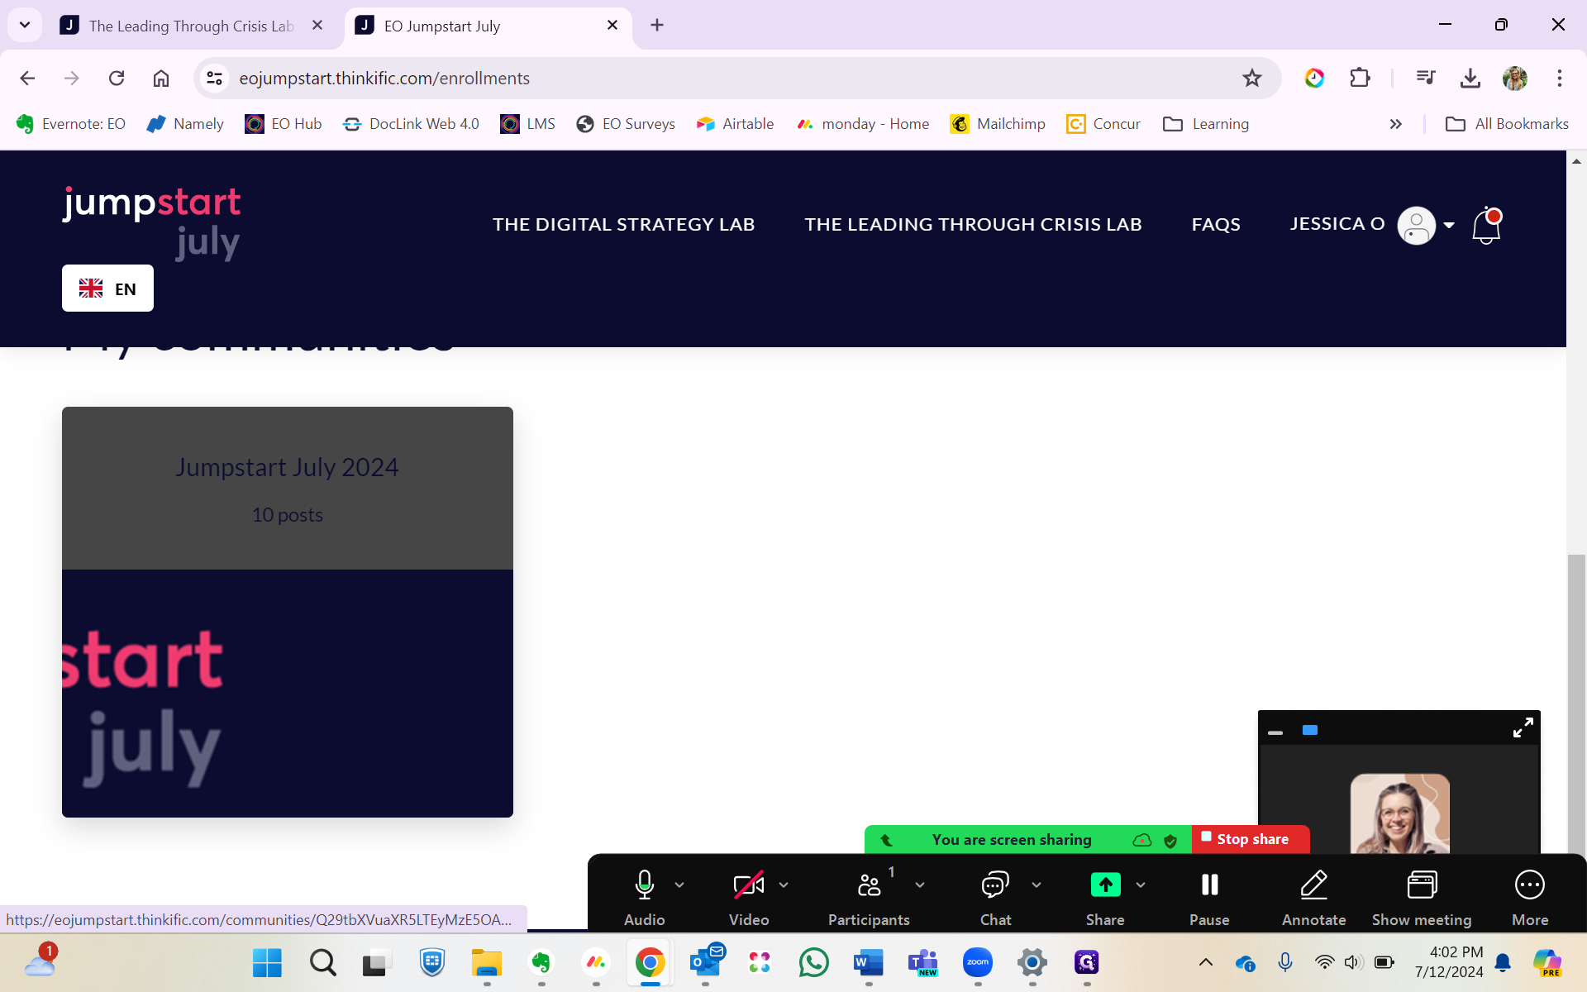The image size is (1587, 992).
Task: Open The Digital Strategy Lab menu
Action: pyautogui.click(x=623, y=225)
